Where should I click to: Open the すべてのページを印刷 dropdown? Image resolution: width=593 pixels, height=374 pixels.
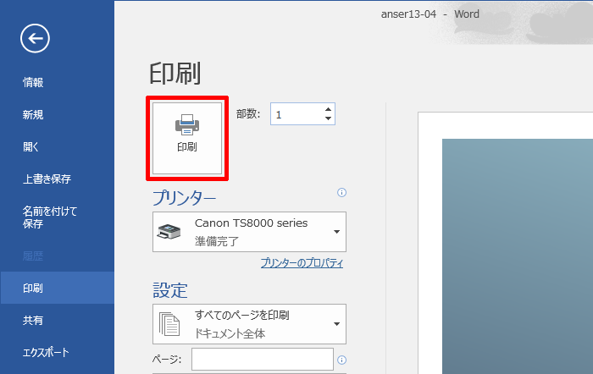coord(249,324)
